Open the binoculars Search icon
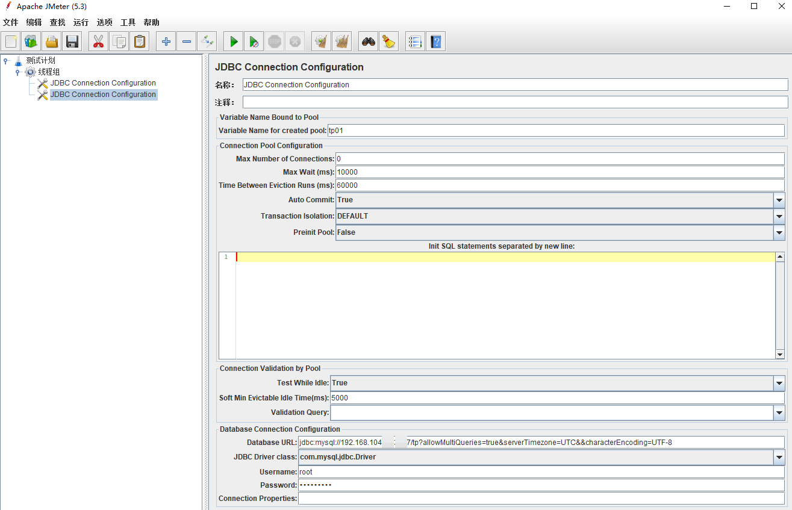Viewport: 792px width, 510px height. [369, 42]
